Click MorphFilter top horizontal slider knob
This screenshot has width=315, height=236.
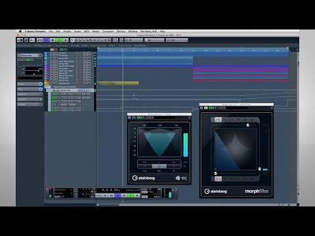click(x=248, y=125)
